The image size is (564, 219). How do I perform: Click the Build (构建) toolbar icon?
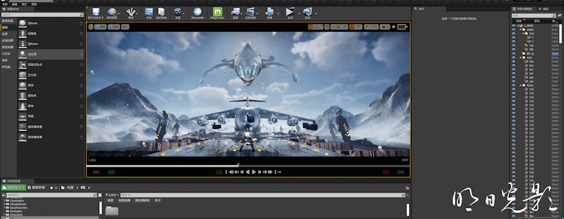269,12
